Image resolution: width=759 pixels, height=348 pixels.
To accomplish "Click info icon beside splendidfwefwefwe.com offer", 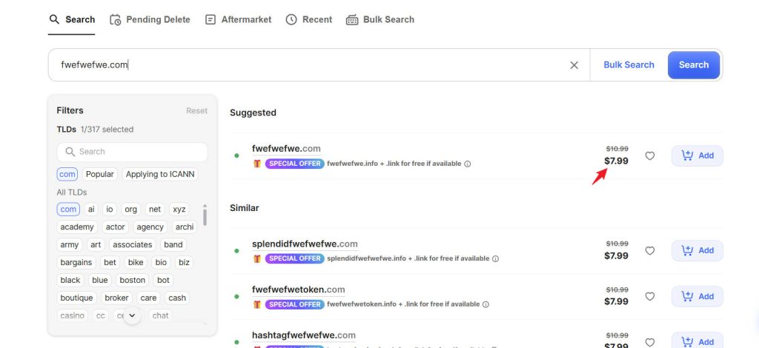I will pos(496,259).
